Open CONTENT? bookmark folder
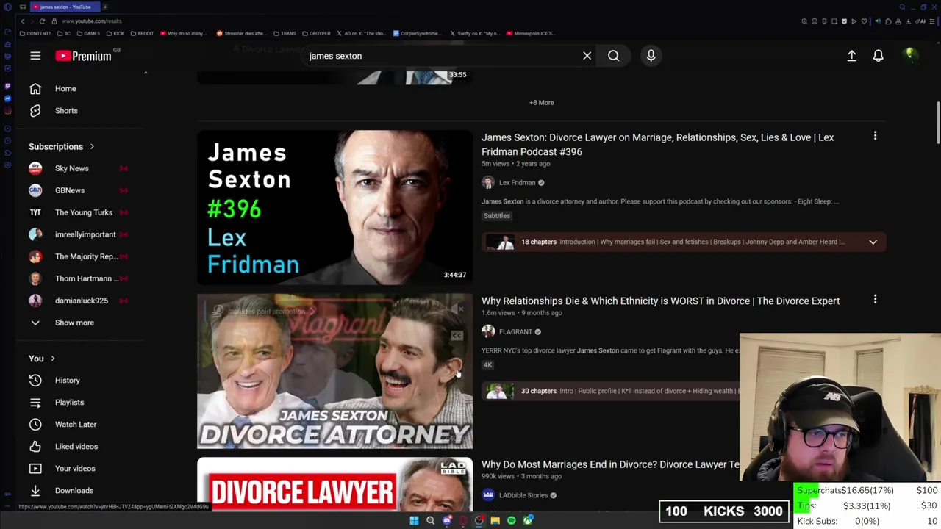The image size is (941, 529). coord(35,33)
